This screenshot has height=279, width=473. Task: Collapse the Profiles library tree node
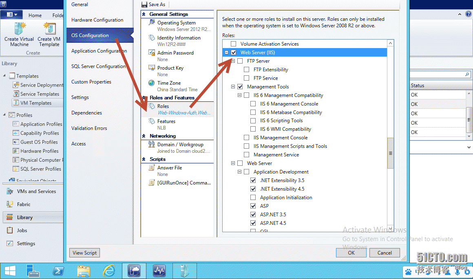point(4,114)
